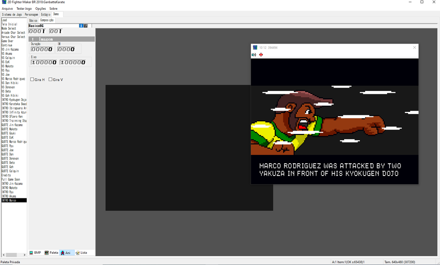Click the second Eixo value field
This screenshot has height=265, width=440.
click(73, 62)
